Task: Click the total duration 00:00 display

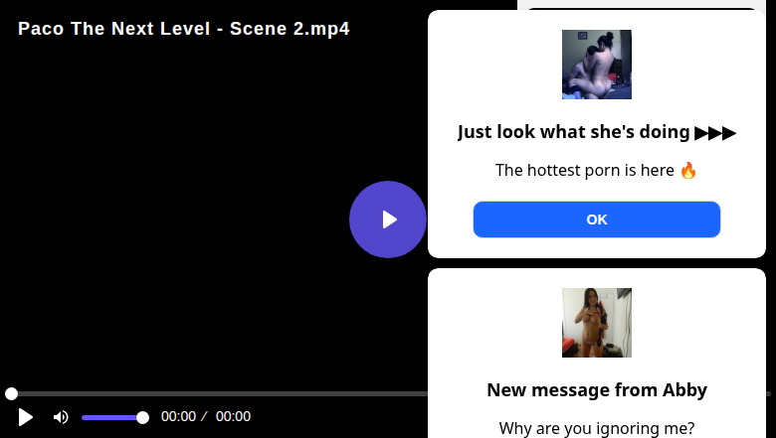Action: pyautogui.click(x=233, y=417)
